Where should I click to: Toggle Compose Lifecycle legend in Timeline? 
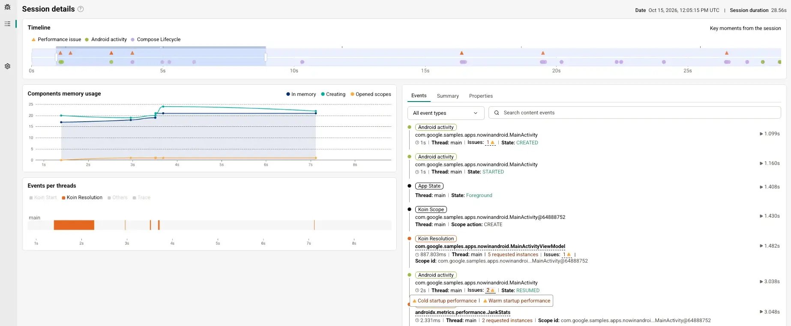(x=156, y=39)
